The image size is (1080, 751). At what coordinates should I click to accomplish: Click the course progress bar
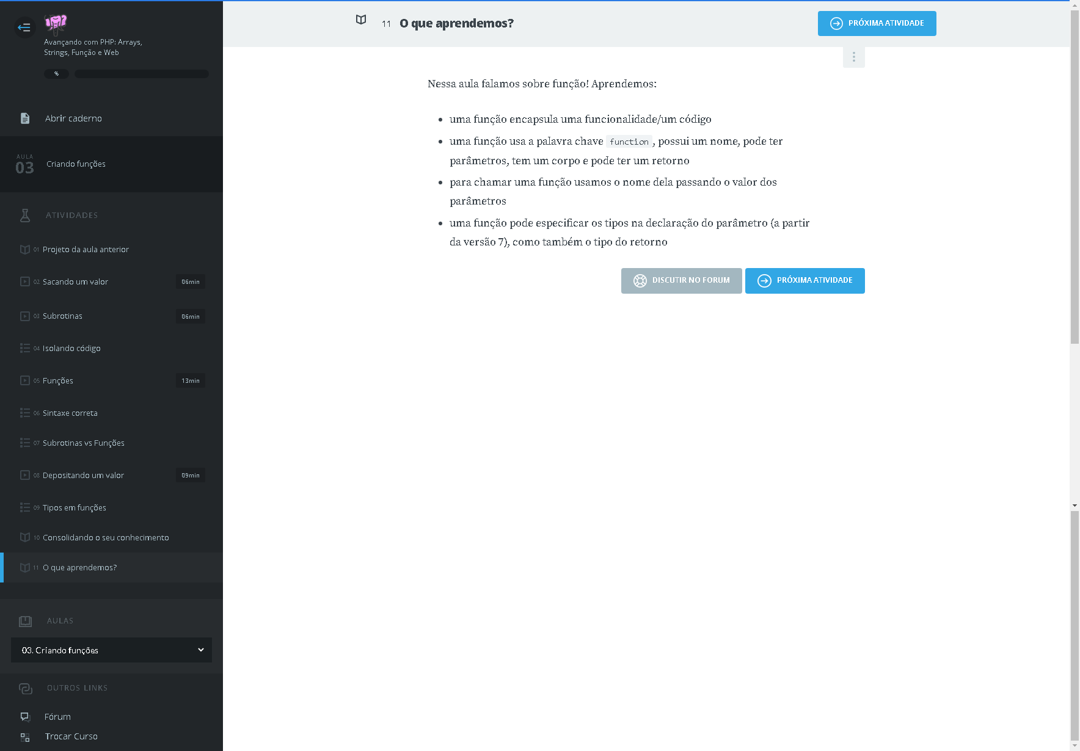pyautogui.click(x=141, y=74)
